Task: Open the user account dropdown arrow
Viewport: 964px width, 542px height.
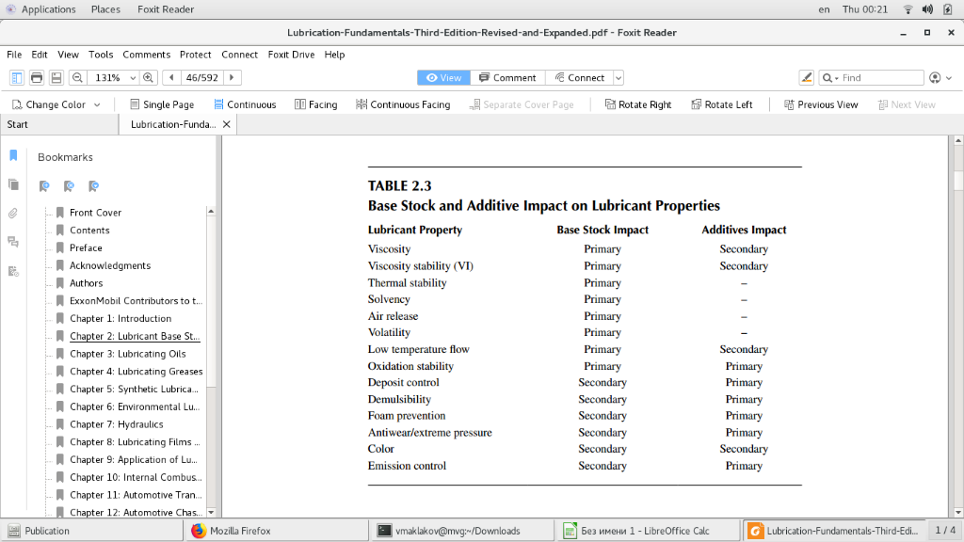Action: (x=949, y=77)
